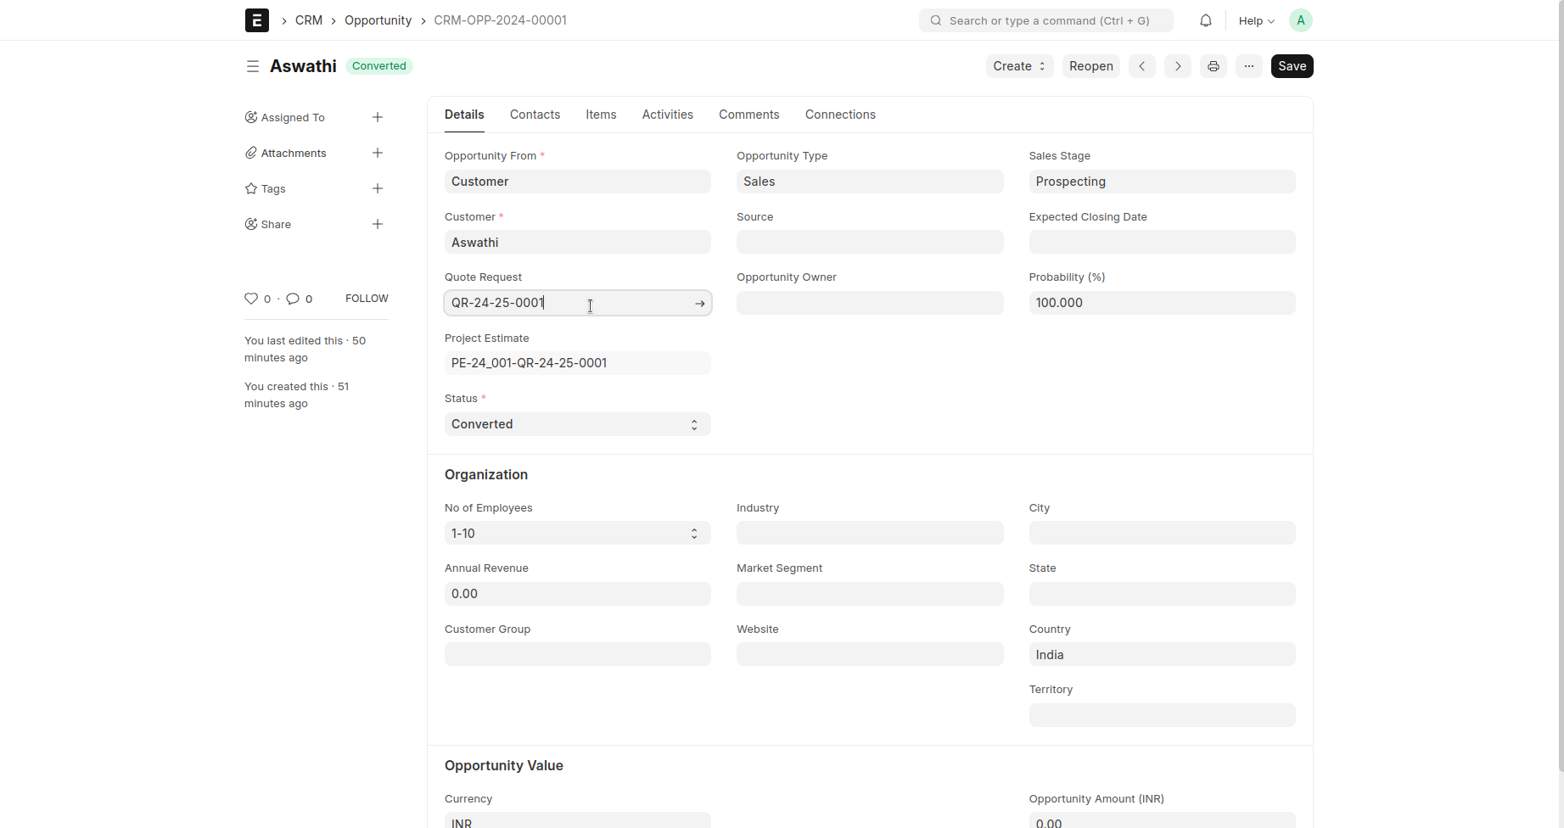Open the Help menu

tap(1256, 20)
